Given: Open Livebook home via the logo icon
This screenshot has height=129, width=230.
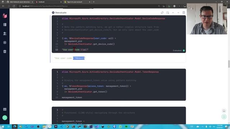Looking at the screenshot, I should 5,16.
